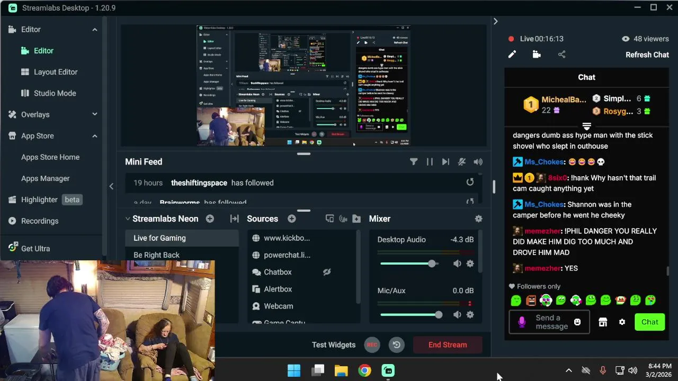This screenshot has width=678, height=381.
Task: Pause the Mini Feed alert queue
Action: [430, 162]
